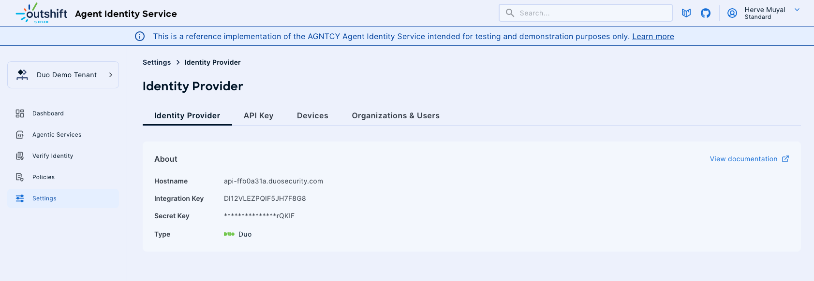Image resolution: width=814 pixels, height=281 pixels.
Task: Open Verify Identity in sidebar
Action: (x=63, y=156)
